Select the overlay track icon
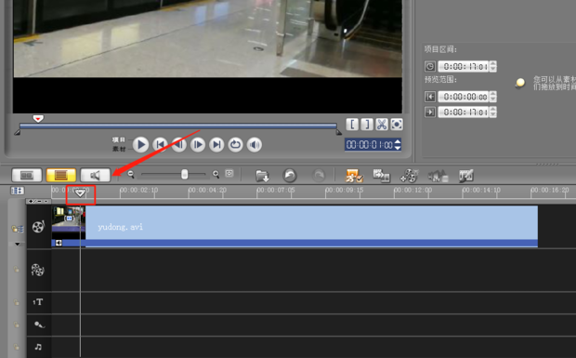 click(x=37, y=270)
